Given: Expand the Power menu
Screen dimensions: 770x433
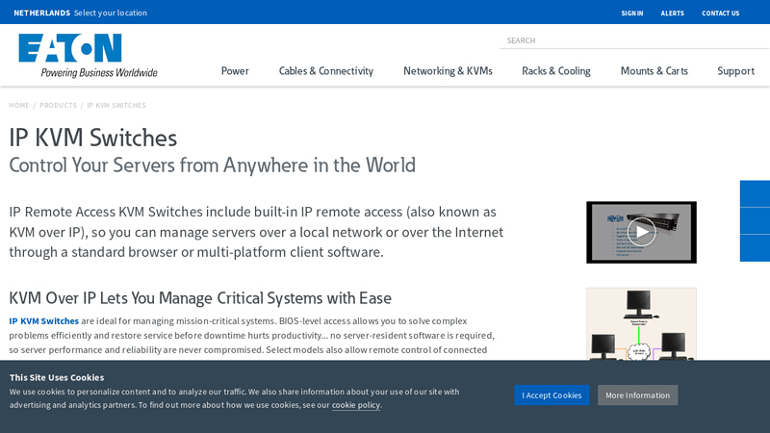Looking at the screenshot, I should click(x=235, y=71).
